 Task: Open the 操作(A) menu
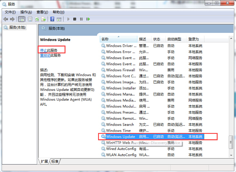pyautogui.click(x=25, y=12)
